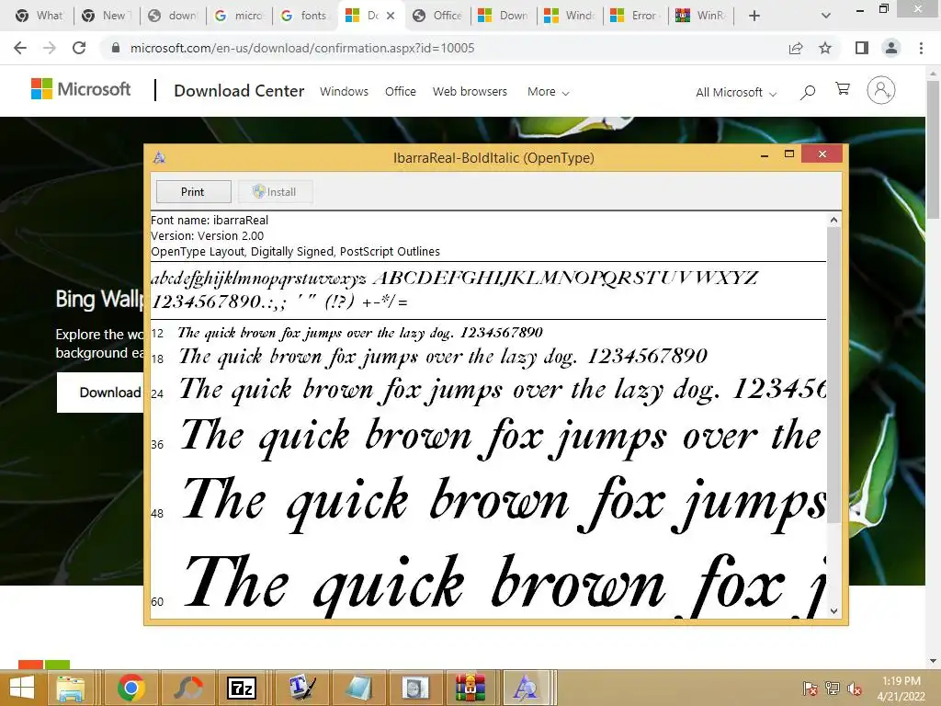
Task: Open the WinRAR taskbar icon
Action: point(470,688)
